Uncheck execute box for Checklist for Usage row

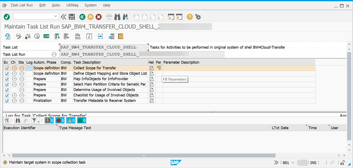7,95
